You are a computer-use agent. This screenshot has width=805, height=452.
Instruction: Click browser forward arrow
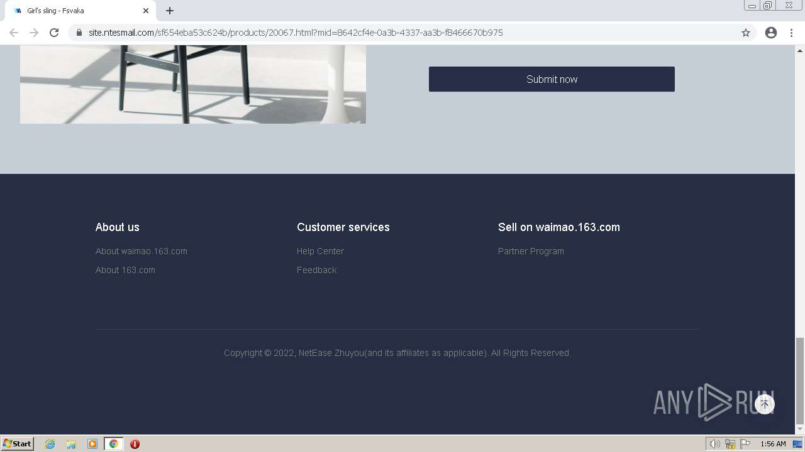coord(34,33)
